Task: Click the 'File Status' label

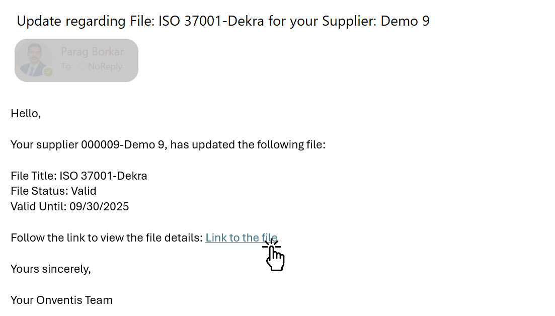Action: [38, 191]
